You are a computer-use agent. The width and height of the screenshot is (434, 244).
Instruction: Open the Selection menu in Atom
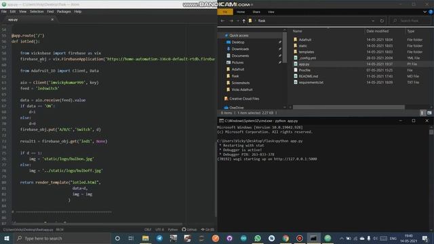coord(37,12)
